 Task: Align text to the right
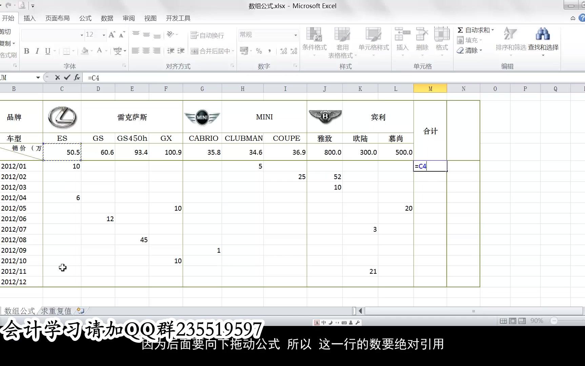[x=157, y=51]
